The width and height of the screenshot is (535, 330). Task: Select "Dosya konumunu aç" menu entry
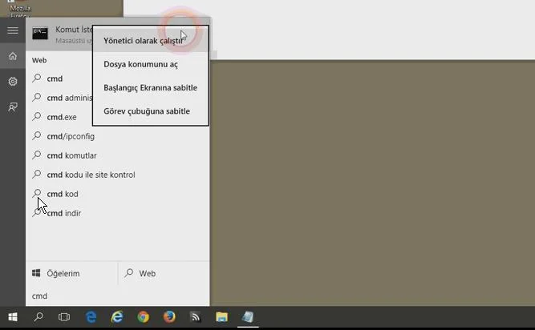(x=140, y=64)
